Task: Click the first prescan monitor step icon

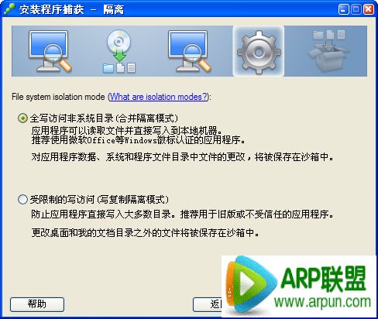Action: point(50,51)
